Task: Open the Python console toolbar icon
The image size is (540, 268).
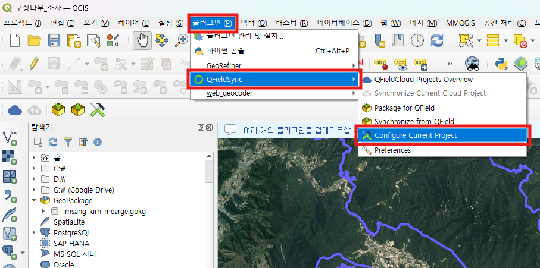Action: 502,63
